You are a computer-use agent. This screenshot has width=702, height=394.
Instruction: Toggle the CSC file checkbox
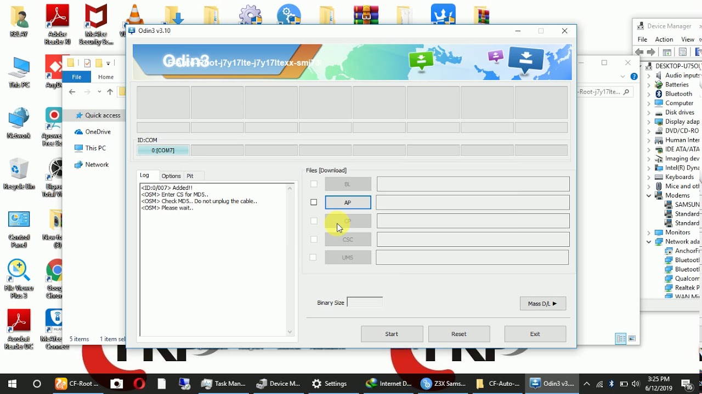point(314,239)
